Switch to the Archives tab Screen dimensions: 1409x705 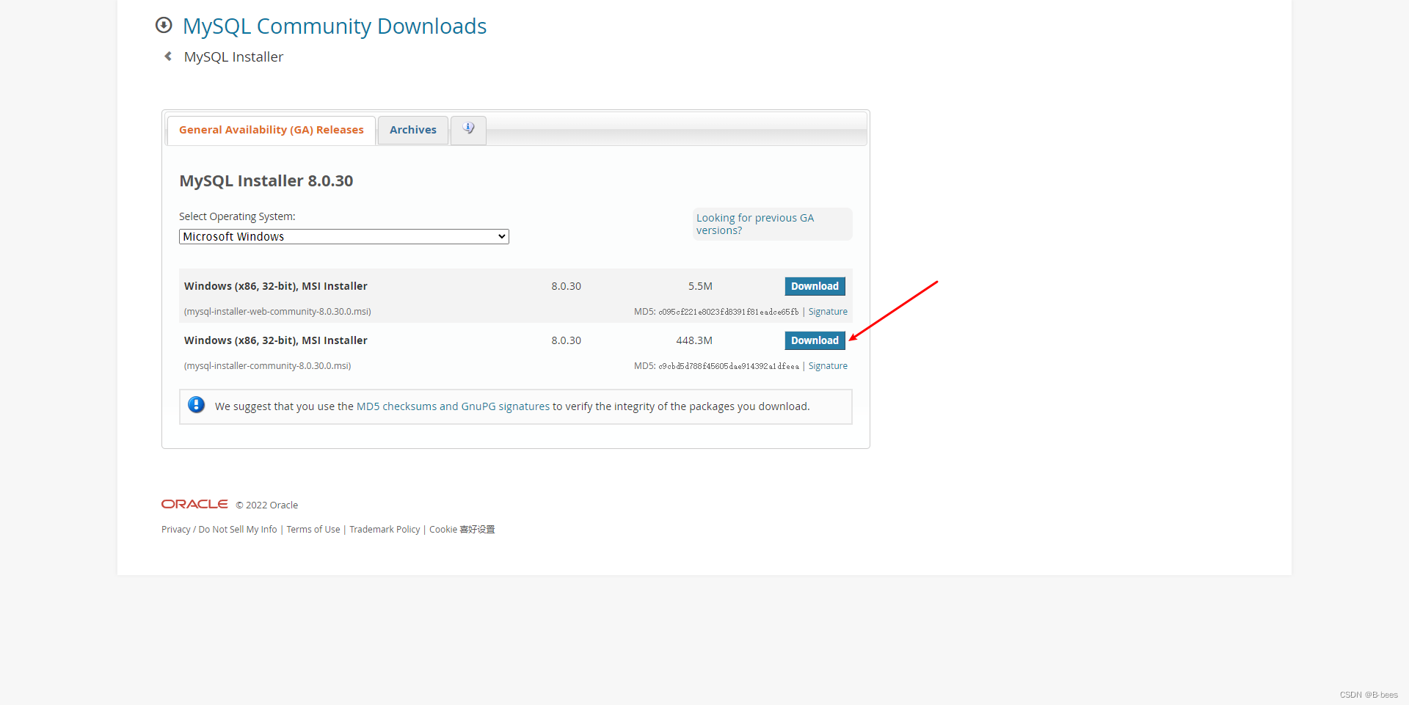pos(413,130)
